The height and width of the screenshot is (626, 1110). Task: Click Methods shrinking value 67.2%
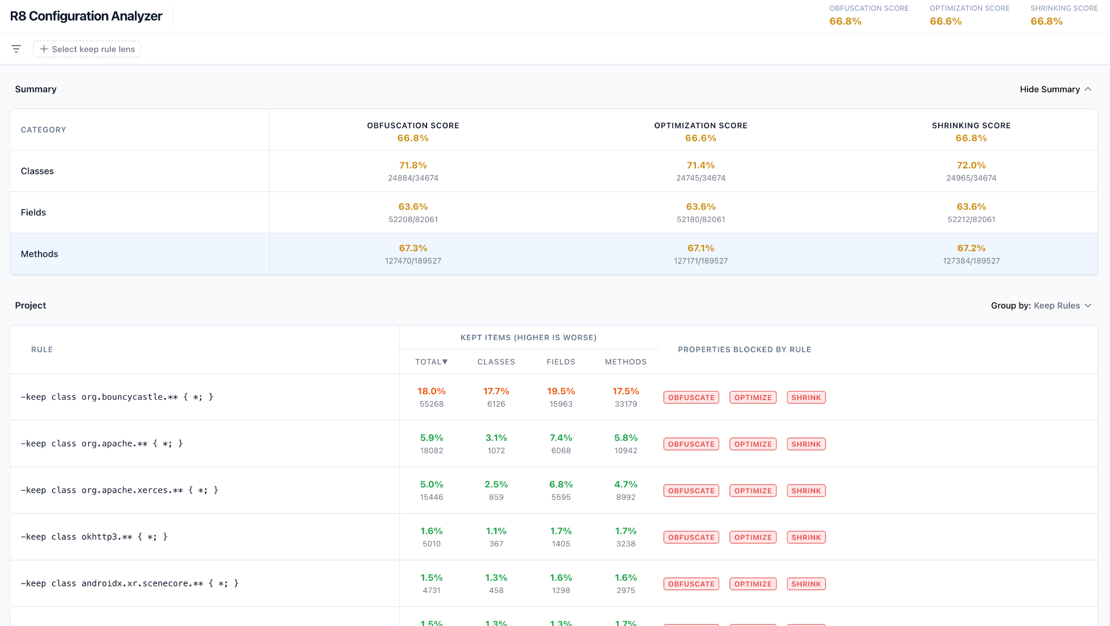click(971, 248)
